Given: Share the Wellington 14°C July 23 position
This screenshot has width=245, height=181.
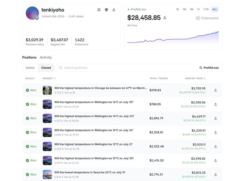Looking at the screenshot, I should tap(215, 119).
